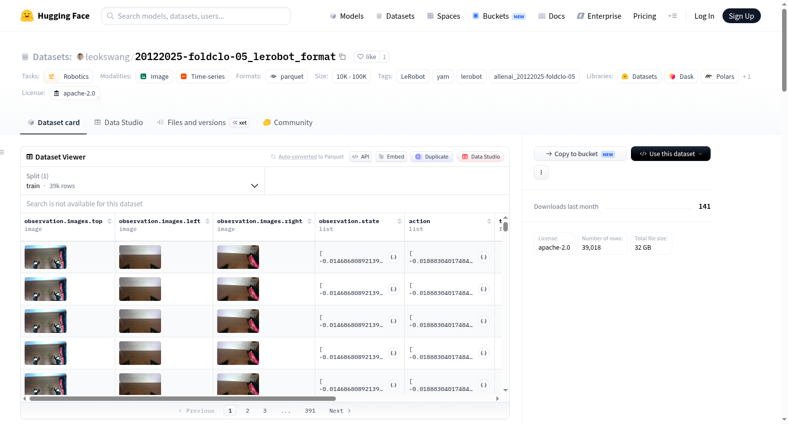Select the LeRobot tag
Image resolution: width=788 pixels, height=424 pixels.
[x=413, y=76]
